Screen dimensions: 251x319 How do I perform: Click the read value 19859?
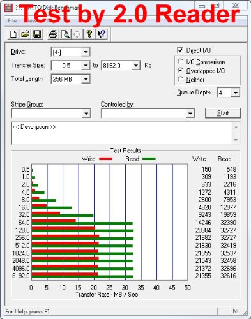pyautogui.click(x=228, y=214)
